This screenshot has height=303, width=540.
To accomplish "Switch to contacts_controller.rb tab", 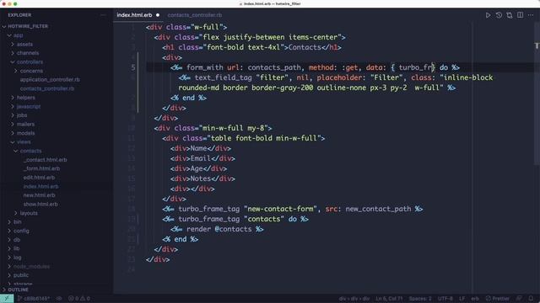I will point(195,15).
